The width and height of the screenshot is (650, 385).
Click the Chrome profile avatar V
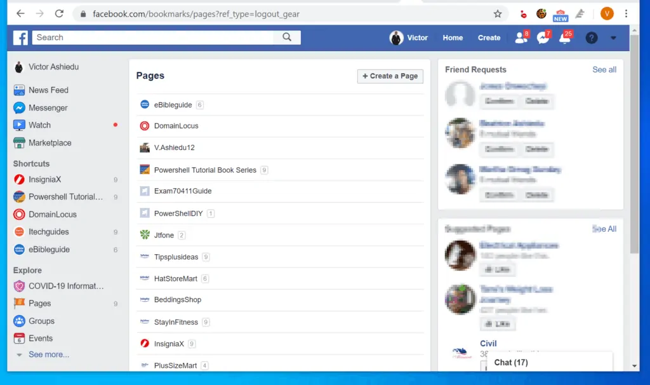(x=607, y=14)
